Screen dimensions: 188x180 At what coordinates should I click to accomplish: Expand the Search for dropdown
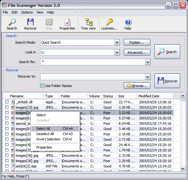[148, 62]
